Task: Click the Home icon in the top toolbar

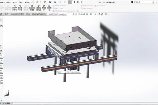Action: 37,2
